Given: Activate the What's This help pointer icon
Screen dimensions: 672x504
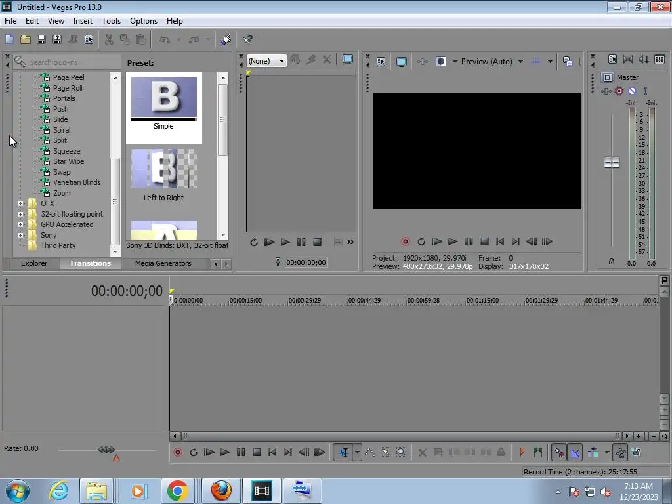Looking at the screenshot, I should 247,39.
